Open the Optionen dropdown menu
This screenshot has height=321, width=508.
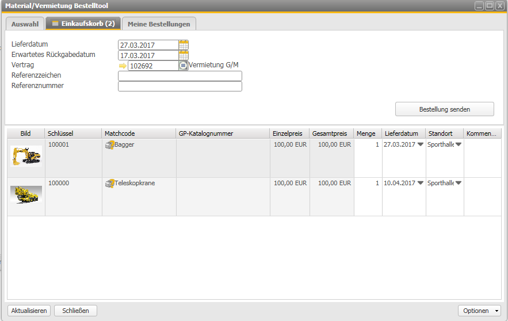tap(479, 311)
